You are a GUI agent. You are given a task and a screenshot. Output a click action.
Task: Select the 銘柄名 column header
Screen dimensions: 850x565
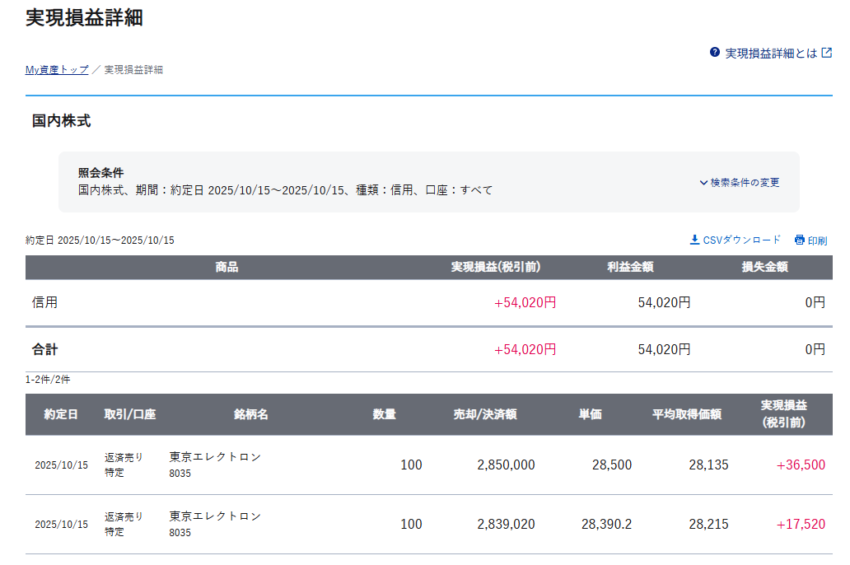point(250,414)
